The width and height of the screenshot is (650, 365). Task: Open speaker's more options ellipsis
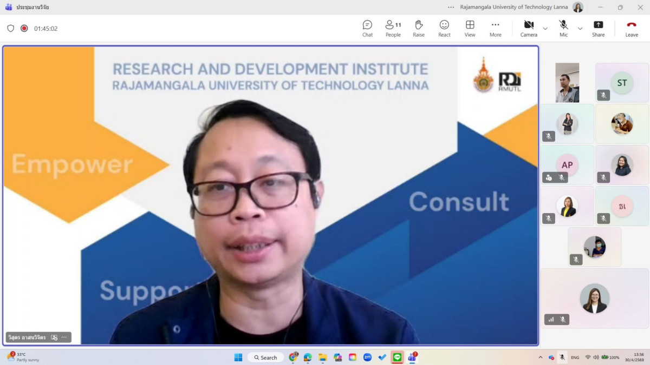[x=64, y=337]
